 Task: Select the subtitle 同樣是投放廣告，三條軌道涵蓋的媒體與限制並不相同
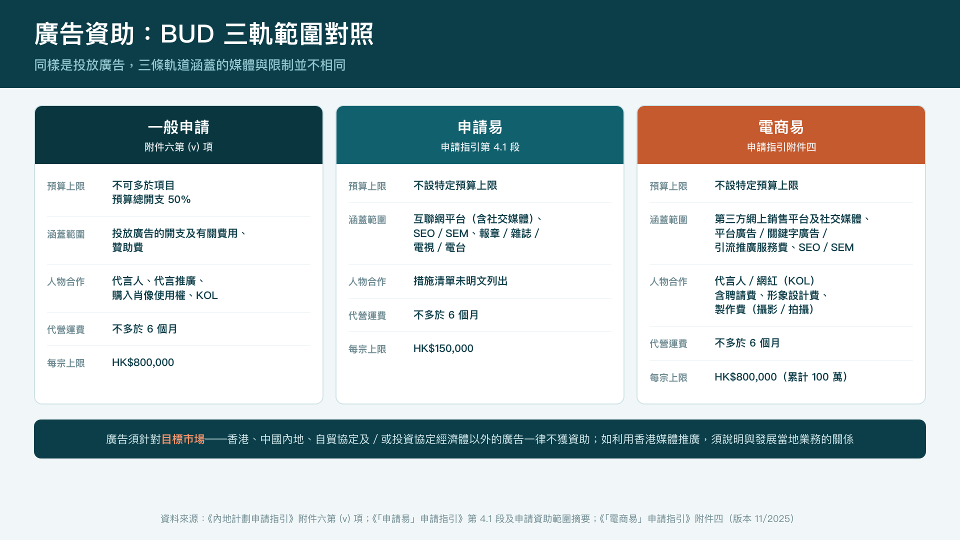pos(190,65)
